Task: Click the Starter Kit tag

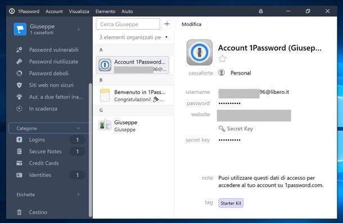Action: 231,203
